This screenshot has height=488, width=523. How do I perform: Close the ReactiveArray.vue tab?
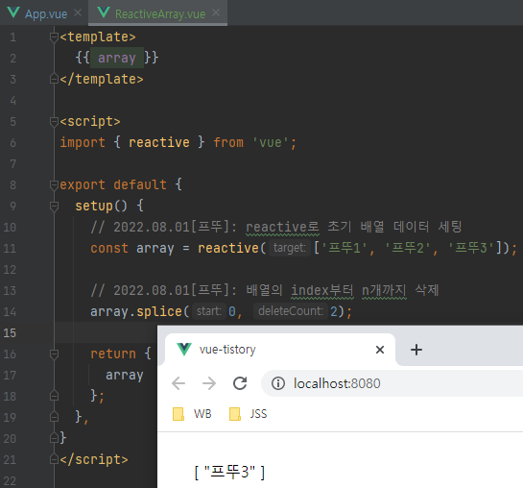click(x=216, y=12)
